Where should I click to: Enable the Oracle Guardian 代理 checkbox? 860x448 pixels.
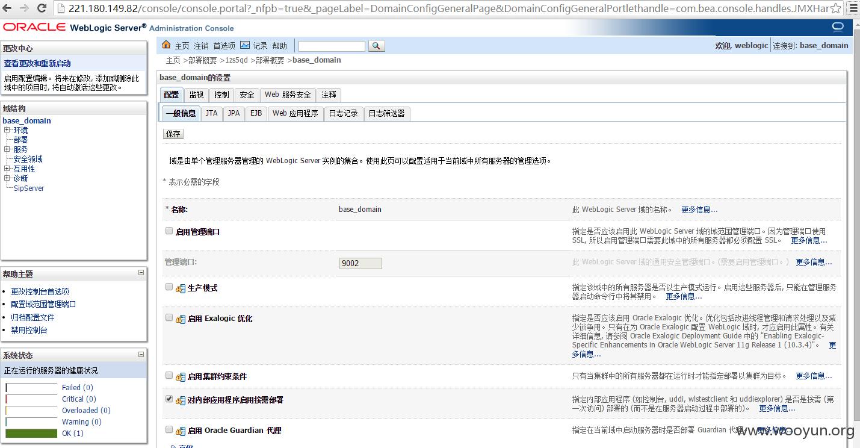pos(169,430)
